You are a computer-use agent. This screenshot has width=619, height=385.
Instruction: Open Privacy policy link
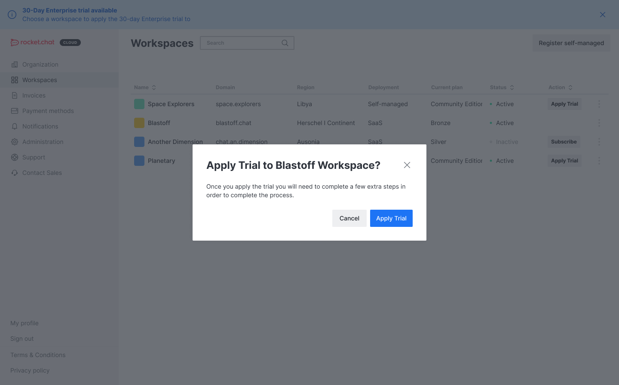click(30, 370)
